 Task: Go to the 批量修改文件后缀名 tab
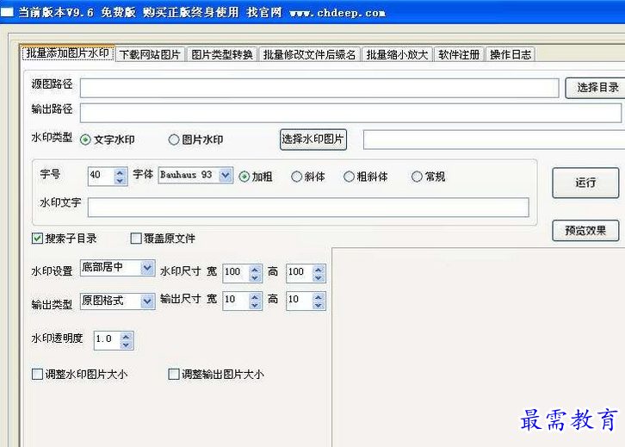click(x=309, y=54)
